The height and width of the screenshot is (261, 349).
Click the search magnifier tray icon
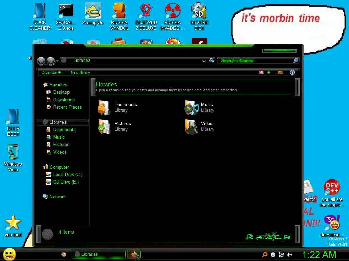click(265, 254)
